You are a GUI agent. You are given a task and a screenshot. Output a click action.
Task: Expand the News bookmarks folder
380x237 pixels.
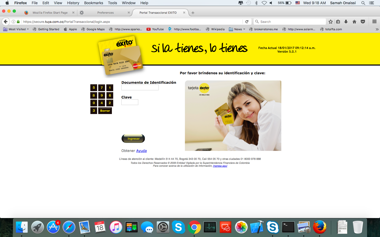[x=237, y=29]
